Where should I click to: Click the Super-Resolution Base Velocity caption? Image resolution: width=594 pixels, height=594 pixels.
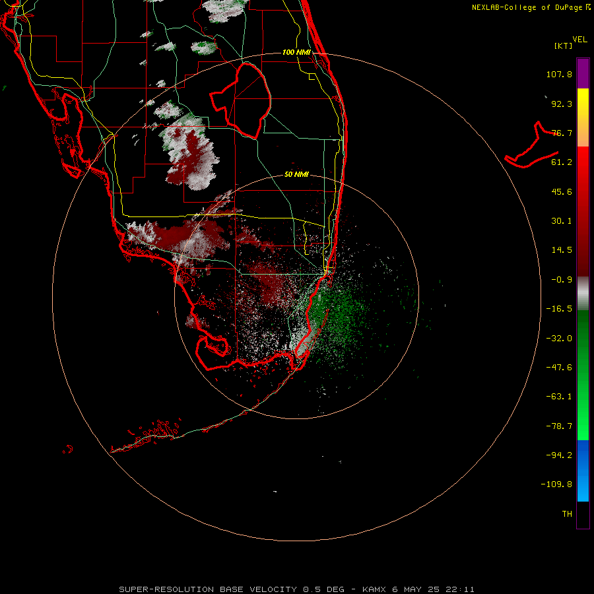[x=296, y=589]
